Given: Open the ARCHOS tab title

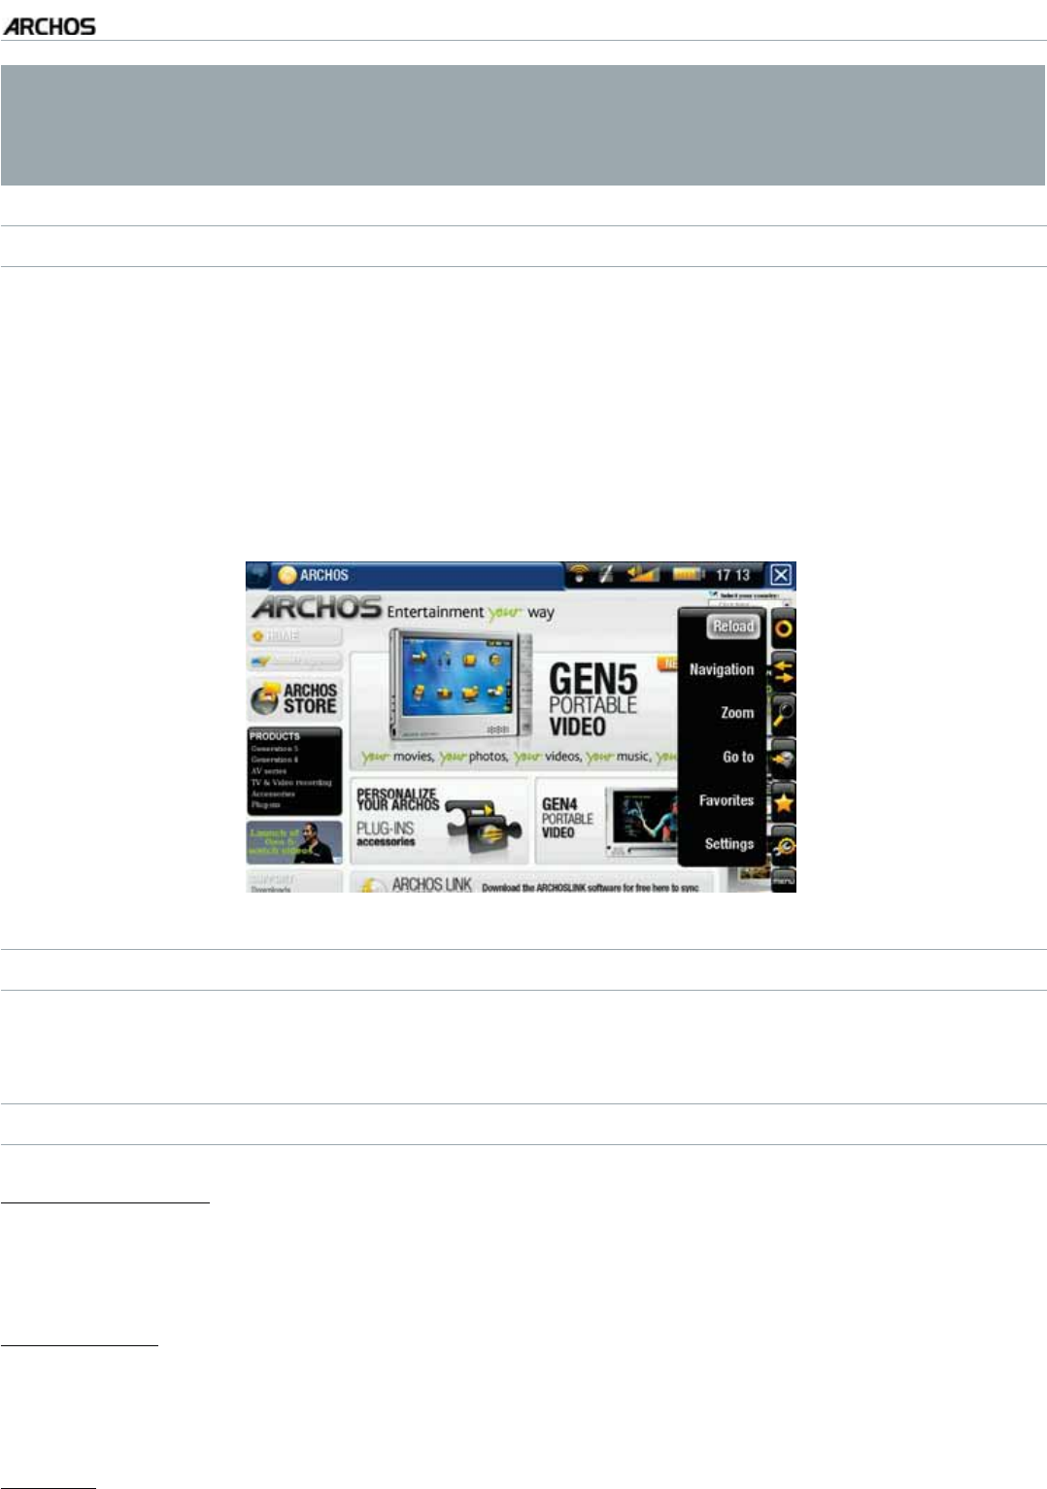Looking at the screenshot, I should [x=324, y=575].
